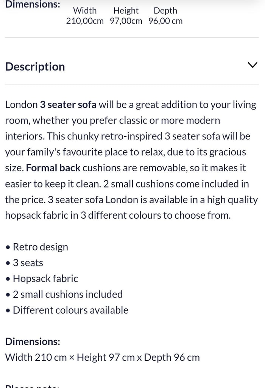This screenshot has height=388, width=265.
Task: Click 'Width 210 cm × Height 97 cm' line
Action: 102,357
